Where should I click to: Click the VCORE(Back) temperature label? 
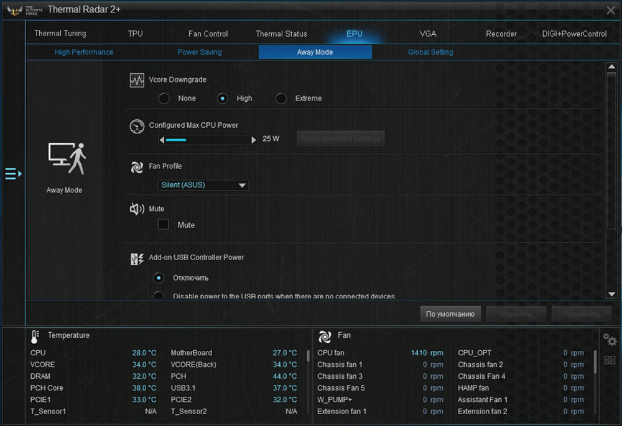tap(193, 365)
